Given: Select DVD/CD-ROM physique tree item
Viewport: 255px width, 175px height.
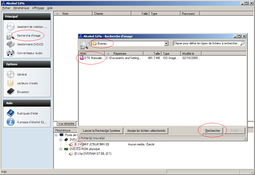Looking at the screenshot, I should 85,149.
